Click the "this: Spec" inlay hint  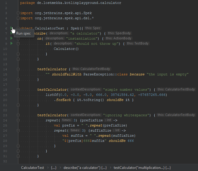tap(93, 28)
